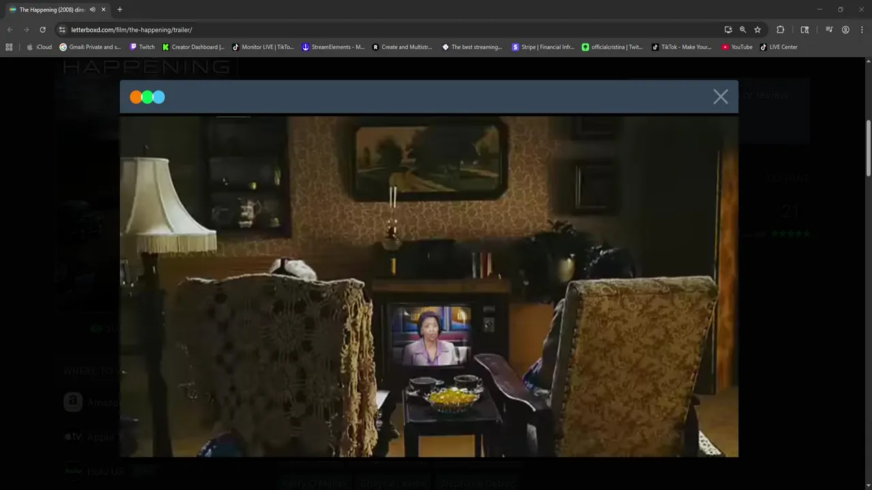872x490 pixels.
Task: Open the Extensions puzzle-piece menu
Action: [x=781, y=30]
